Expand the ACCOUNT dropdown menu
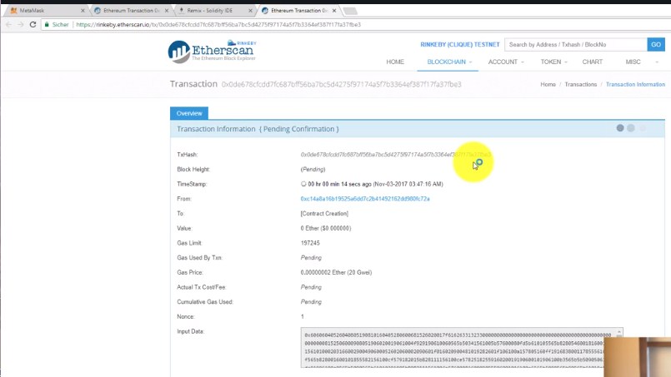 tap(506, 62)
